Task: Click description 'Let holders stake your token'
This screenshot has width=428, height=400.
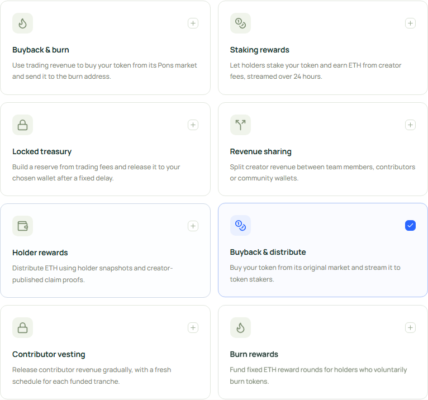Action: click(x=316, y=71)
